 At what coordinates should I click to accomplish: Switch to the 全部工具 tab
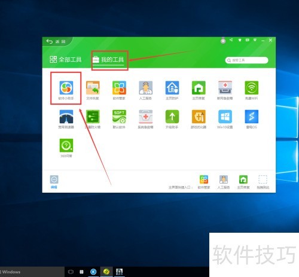[65, 59]
